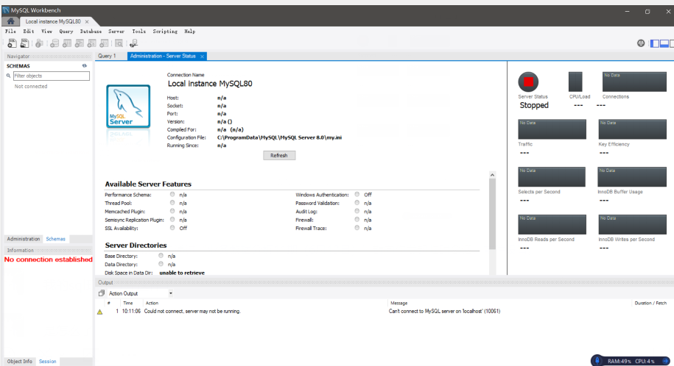Click the microphone icon in RAM/CPU widget
The height and width of the screenshot is (366, 674).
597,360
